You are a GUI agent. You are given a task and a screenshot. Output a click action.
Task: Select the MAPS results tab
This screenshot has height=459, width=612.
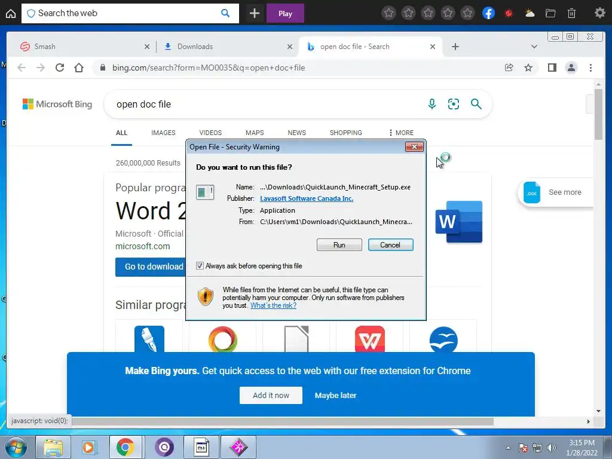pos(255,133)
